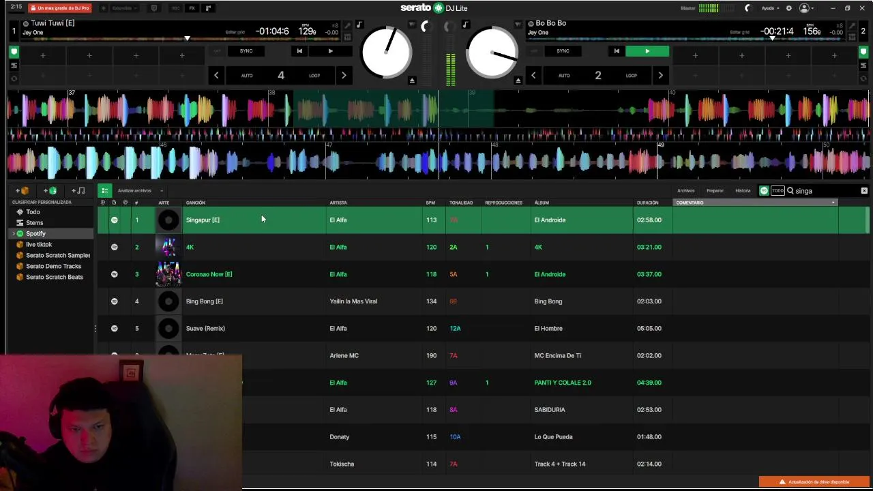Click the Spotify search filter icon
Viewport: 873px width, 491px height.
coord(764,191)
